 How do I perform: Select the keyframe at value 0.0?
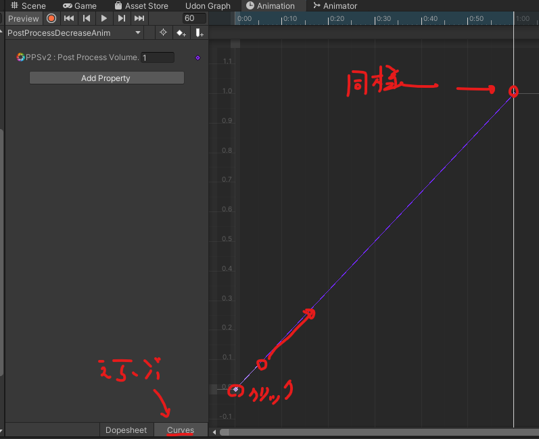tap(235, 389)
